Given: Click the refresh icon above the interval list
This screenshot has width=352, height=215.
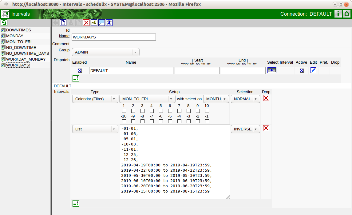Looking at the screenshot, I should coord(4,22).
